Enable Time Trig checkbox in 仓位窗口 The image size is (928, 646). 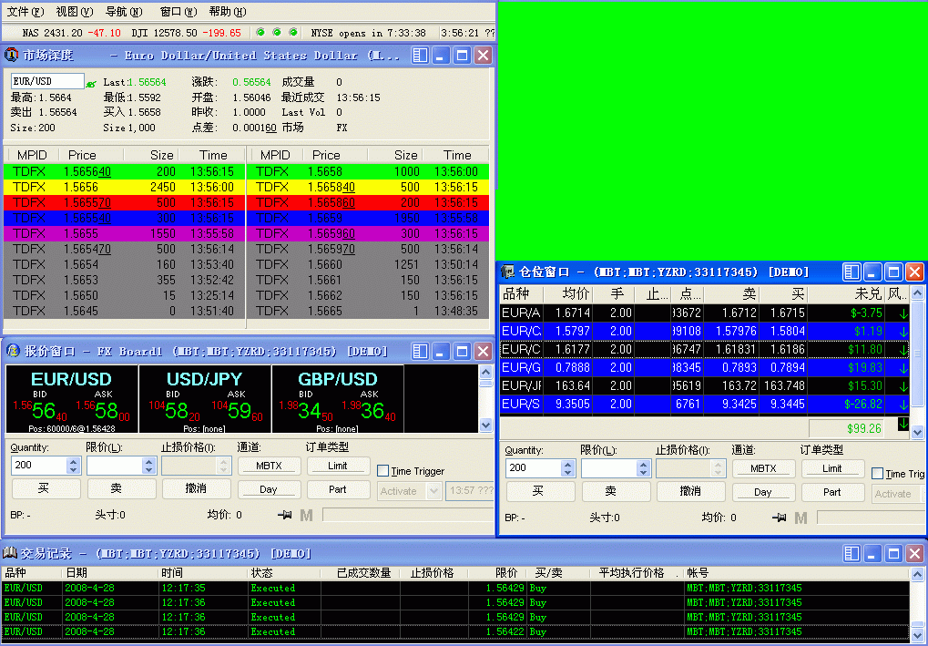pyautogui.click(x=878, y=473)
